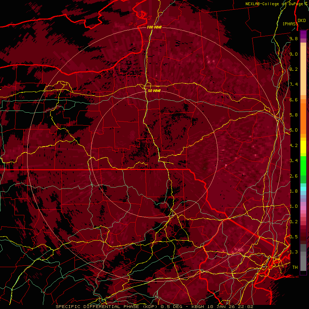Click the -0.5 scale value
Image resolution: width=309 pixels, height=309 pixels.
click(293, 237)
